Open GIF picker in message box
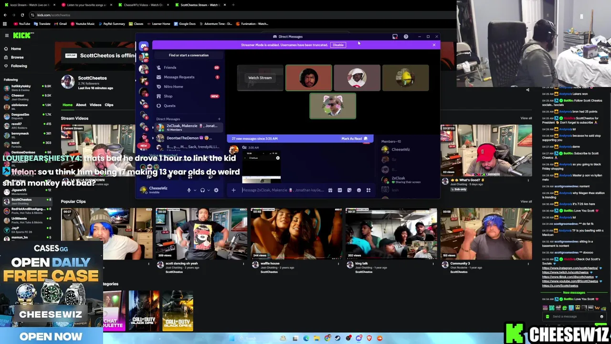The height and width of the screenshot is (344, 611). pyautogui.click(x=340, y=190)
